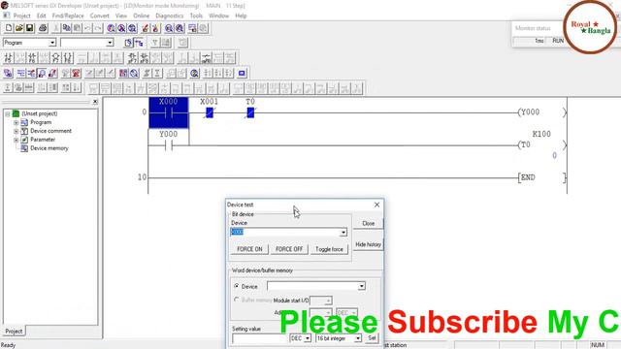
Task: Select Device memory in project tree
Action: tap(49, 148)
